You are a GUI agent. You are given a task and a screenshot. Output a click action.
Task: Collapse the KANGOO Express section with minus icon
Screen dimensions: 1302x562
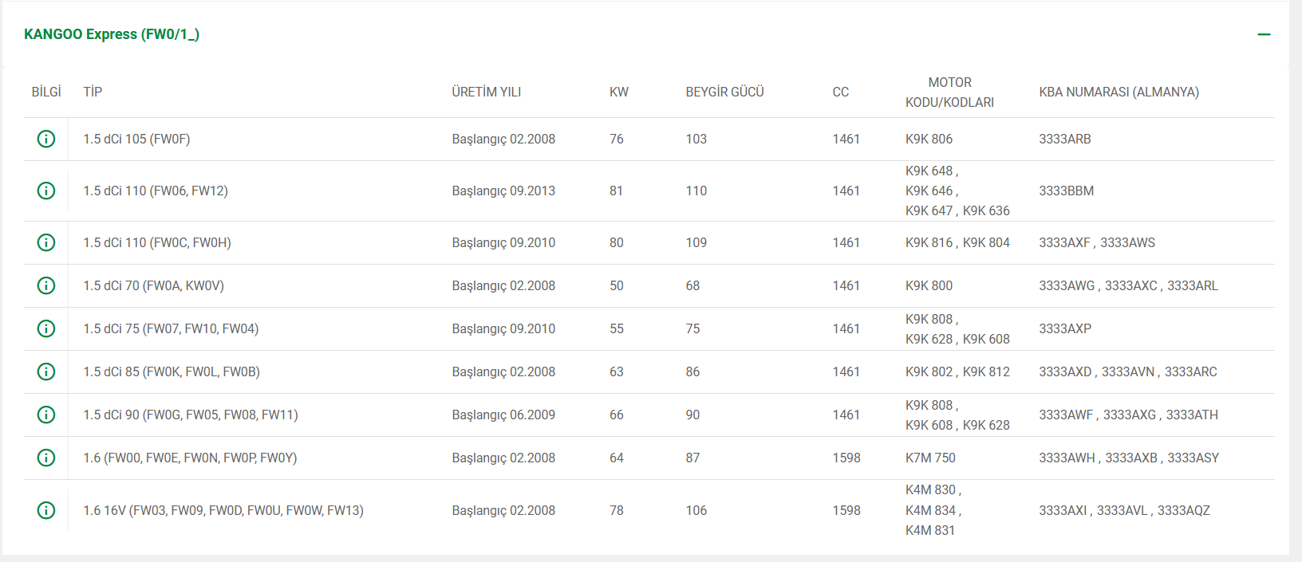1264,34
